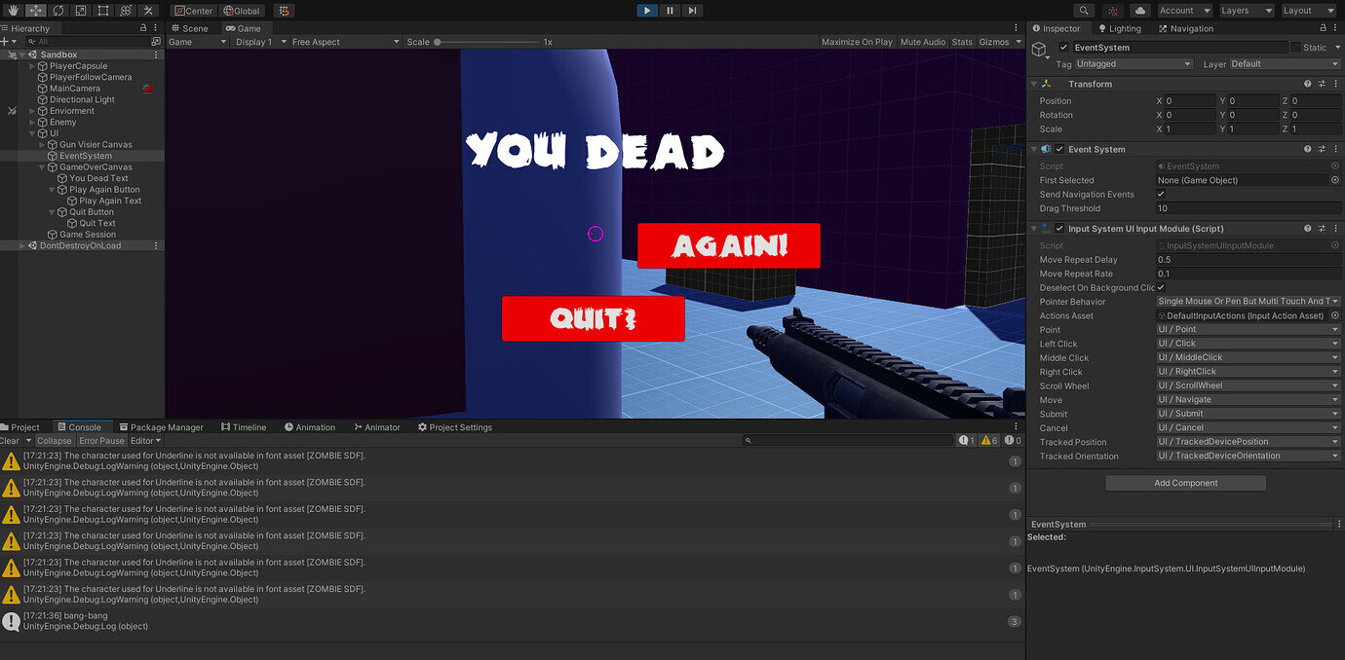The width and height of the screenshot is (1345, 660).
Task: Toggle Error Pause in Console
Action: (x=101, y=441)
